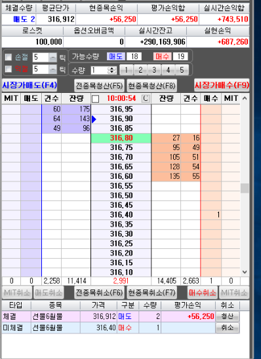This screenshot has height=359, width=261.
Task: Click the right MIT취소 button
Action: pyautogui.click(x=234, y=293)
